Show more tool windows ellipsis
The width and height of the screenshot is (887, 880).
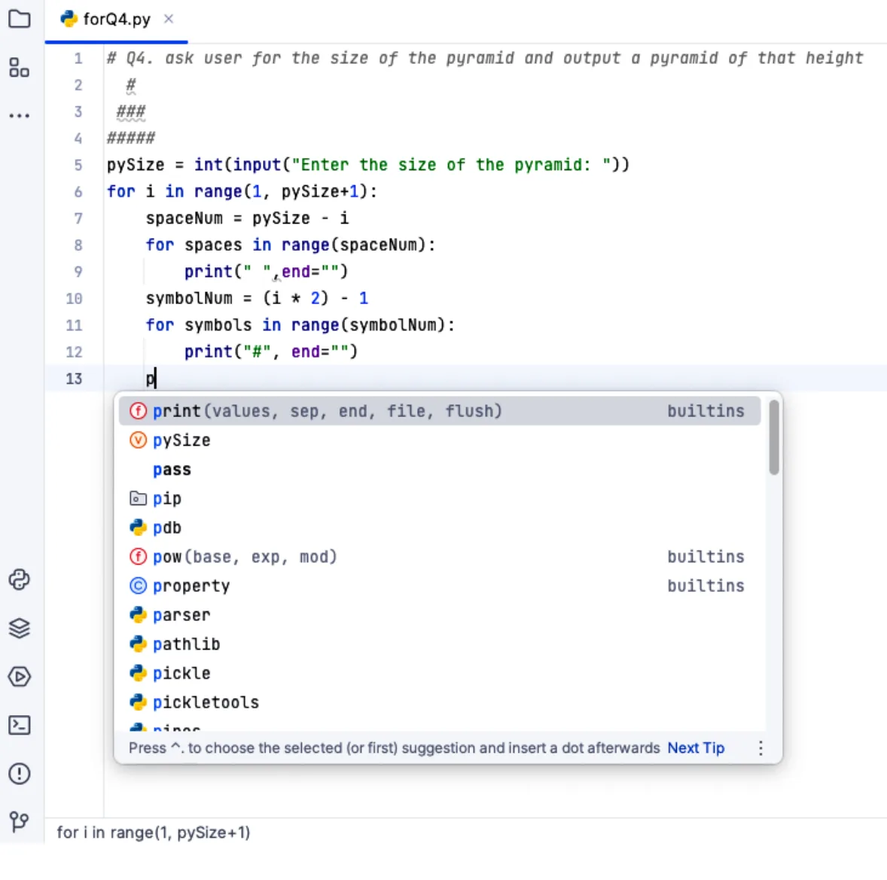(20, 115)
